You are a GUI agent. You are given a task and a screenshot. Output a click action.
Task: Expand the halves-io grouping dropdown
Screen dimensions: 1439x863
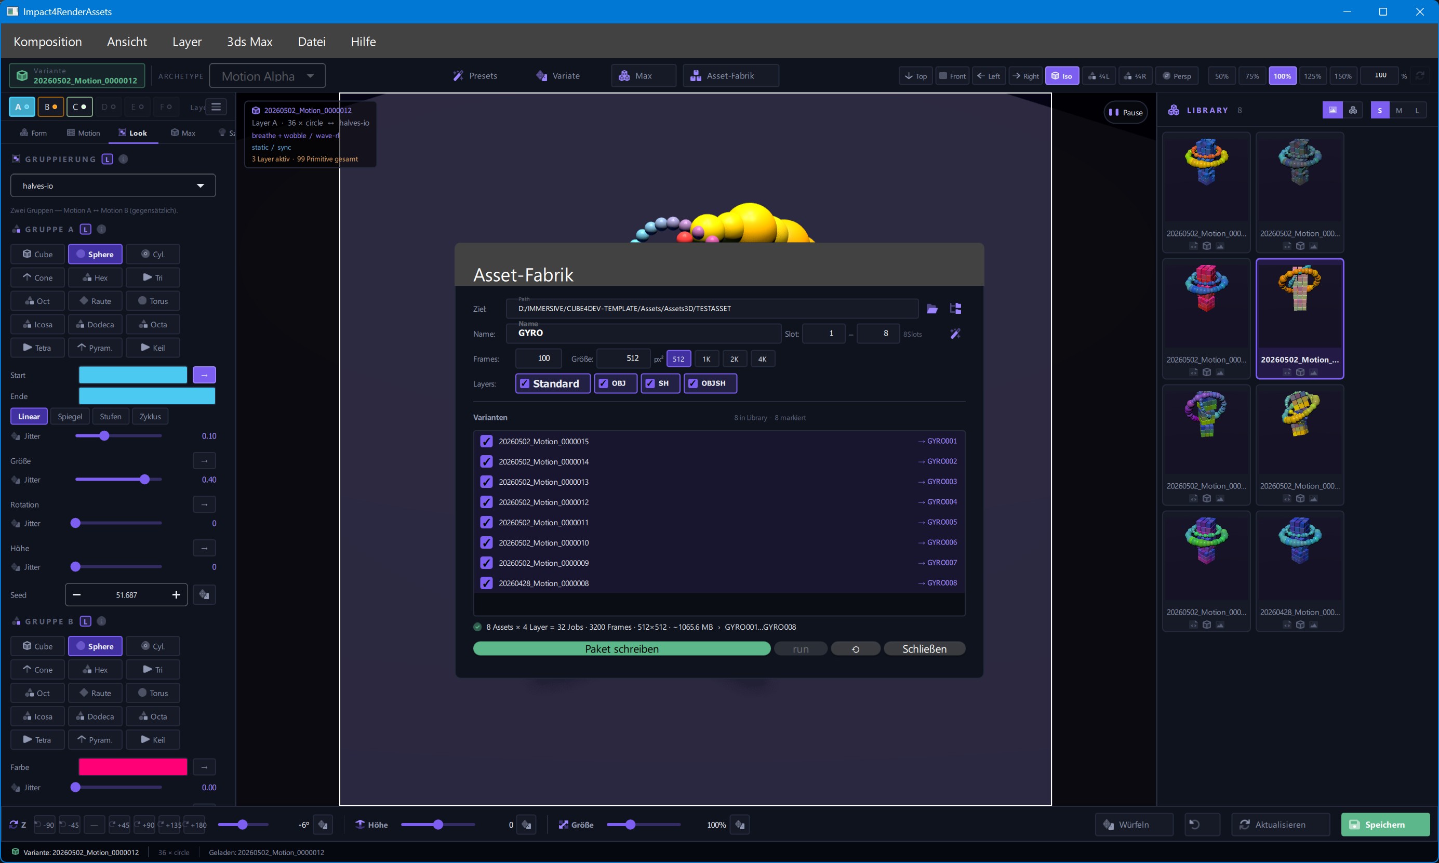click(x=113, y=185)
